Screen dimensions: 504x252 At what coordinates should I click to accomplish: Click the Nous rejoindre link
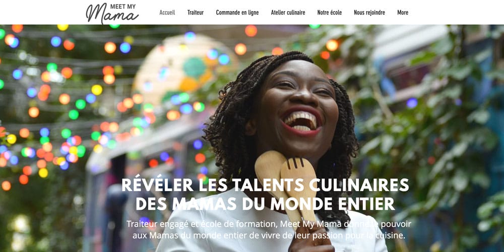[369, 13]
